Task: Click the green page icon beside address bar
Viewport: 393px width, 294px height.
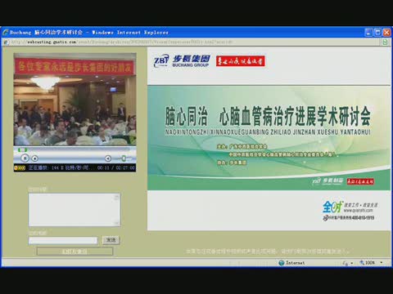Action: point(385,42)
